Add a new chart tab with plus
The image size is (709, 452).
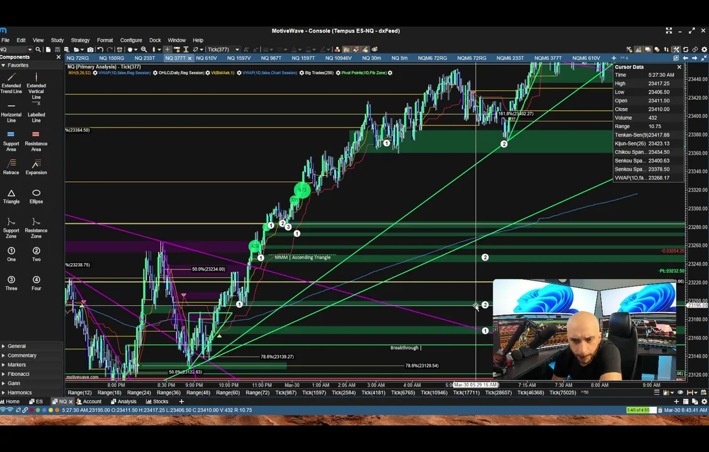pos(614,58)
